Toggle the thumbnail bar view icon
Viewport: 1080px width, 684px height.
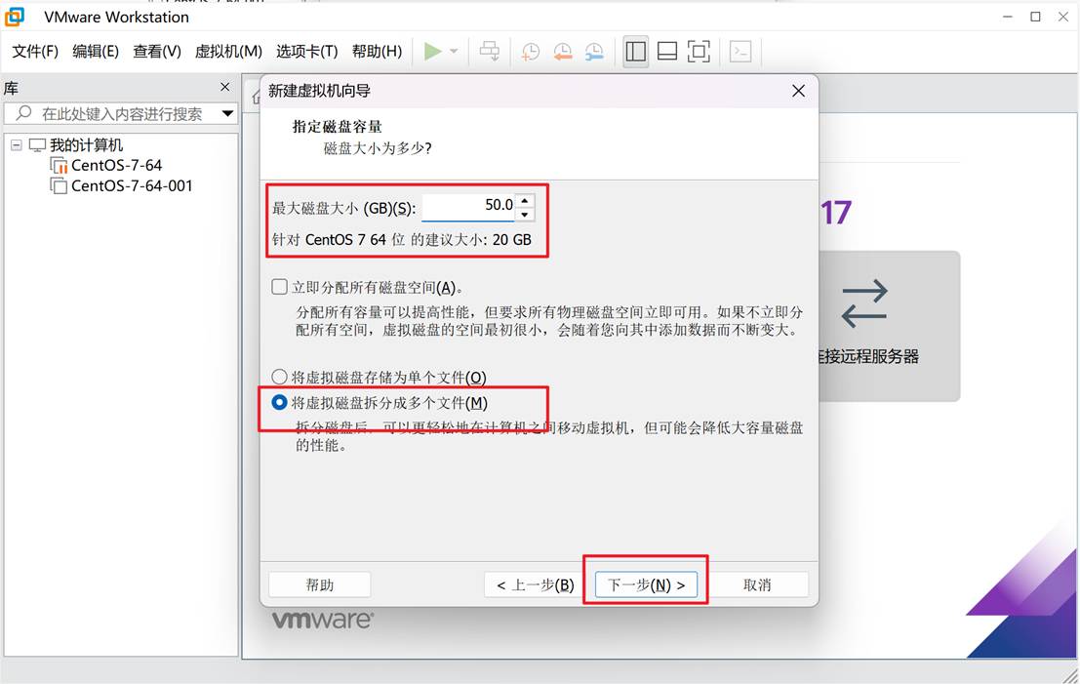tap(666, 52)
